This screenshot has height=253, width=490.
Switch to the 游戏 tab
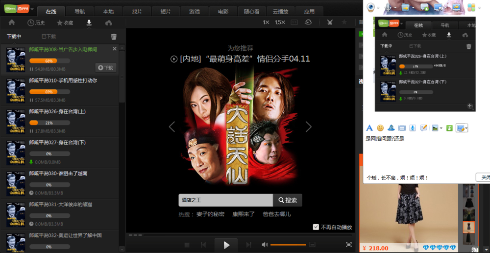pos(195,12)
